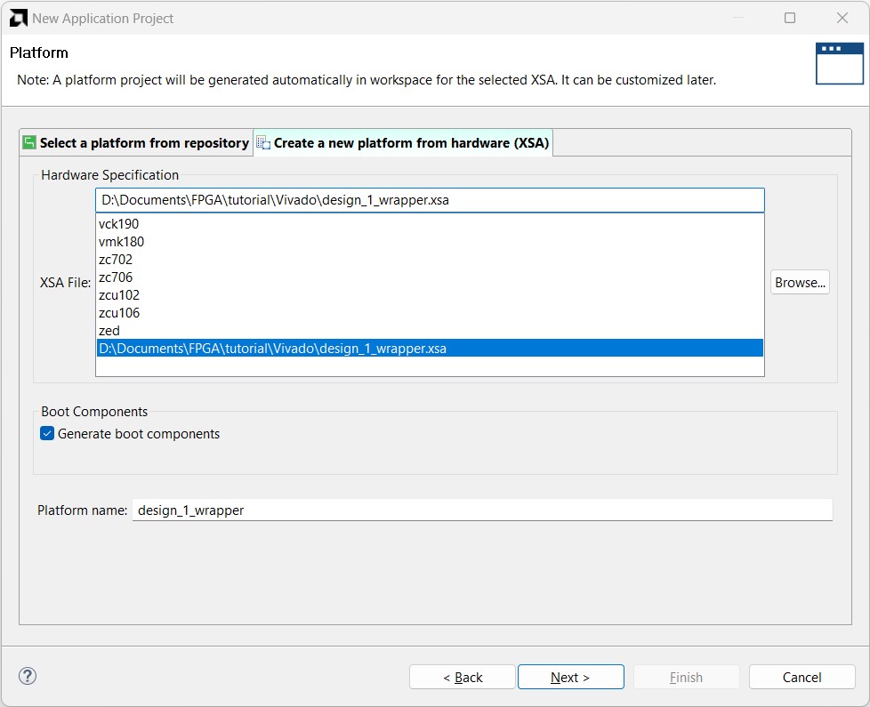Close the New Application Project dialog
The width and height of the screenshot is (870, 707).
click(842, 19)
